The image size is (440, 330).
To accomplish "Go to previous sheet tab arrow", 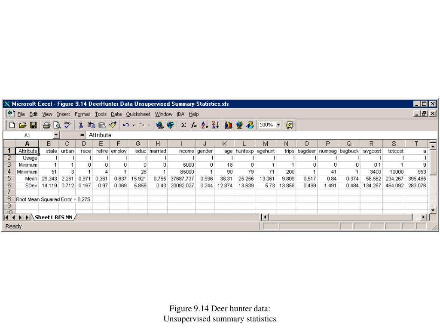I will click(x=13, y=217).
